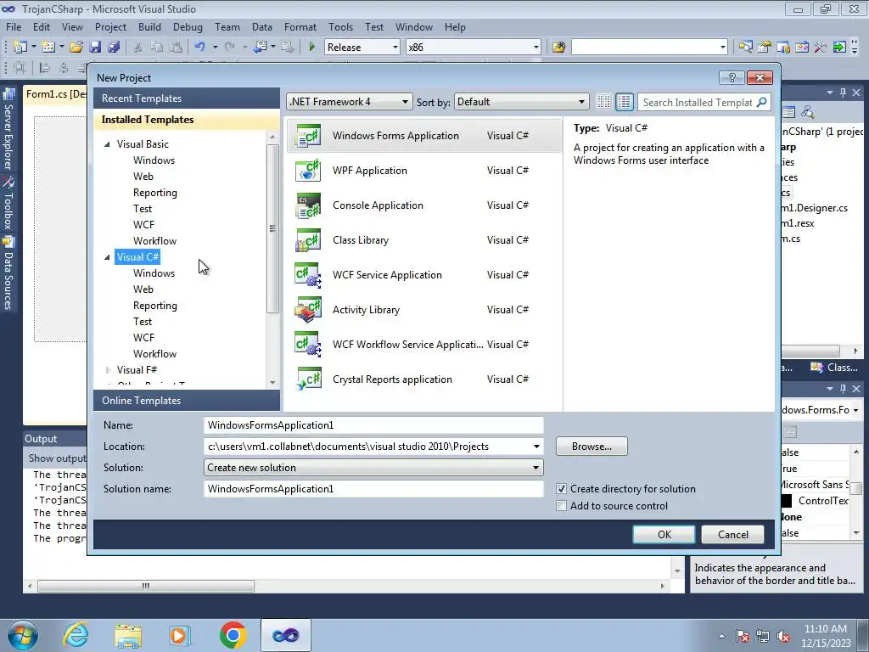Viewport: 869px width, 652px height.
Task: Select WCF Workflow Service Application template
Action: pos(424,345)
